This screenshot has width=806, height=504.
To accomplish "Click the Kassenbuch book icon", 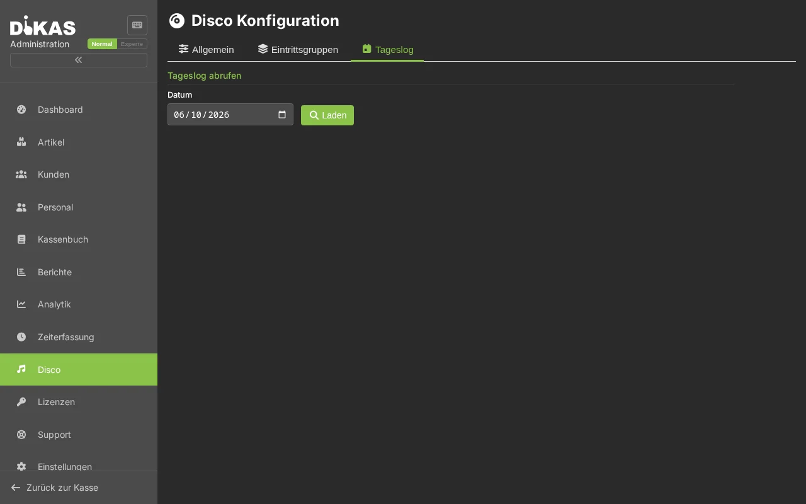I will click(x=21, y=239).
